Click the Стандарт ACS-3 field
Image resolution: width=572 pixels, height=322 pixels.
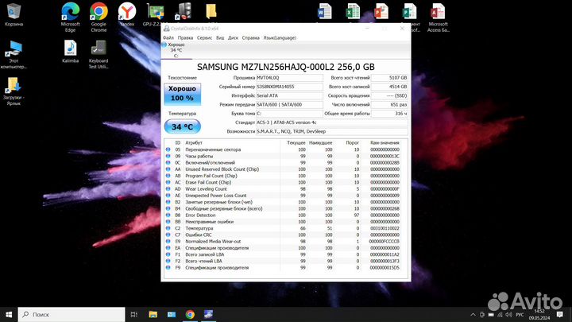click(331, 122)
